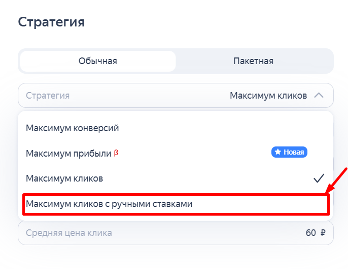The width and height of the screenshot is (348, 269).
Task: Choose the Максимум кликов list option
Action: pyautogui.click(x=64, y=178)
